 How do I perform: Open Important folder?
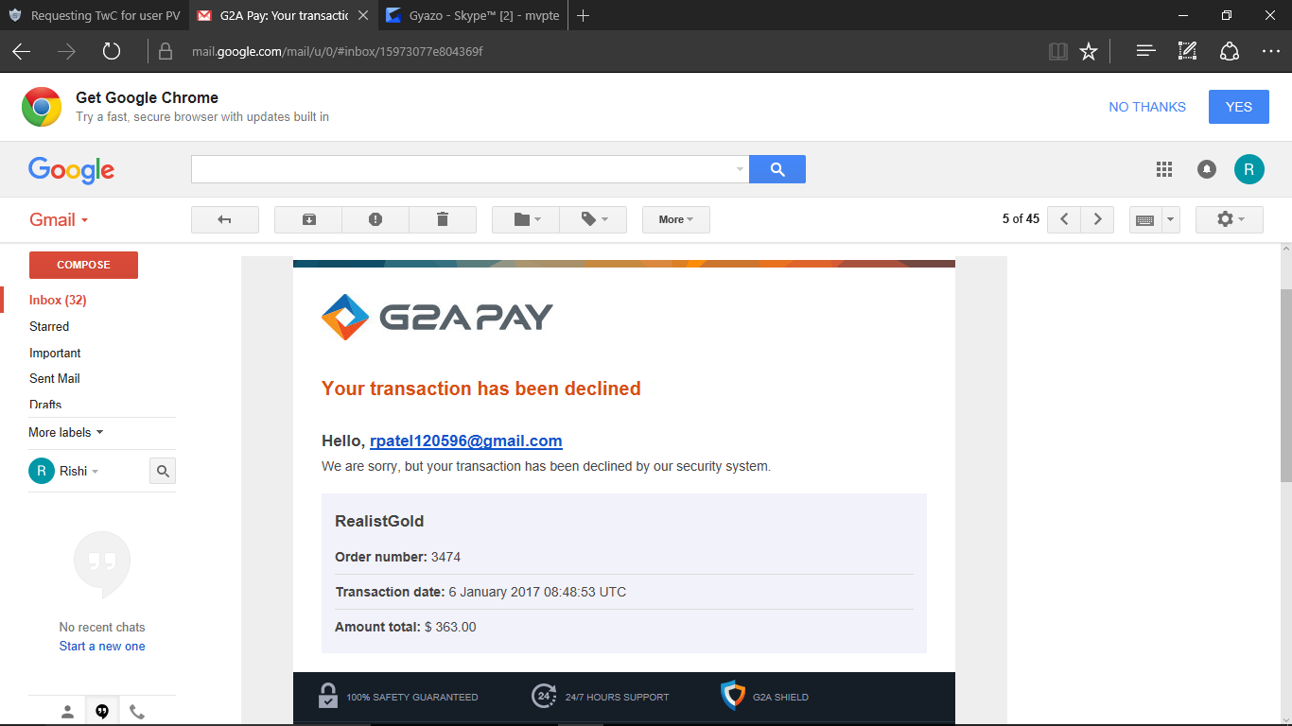click(x=55, y=353)
